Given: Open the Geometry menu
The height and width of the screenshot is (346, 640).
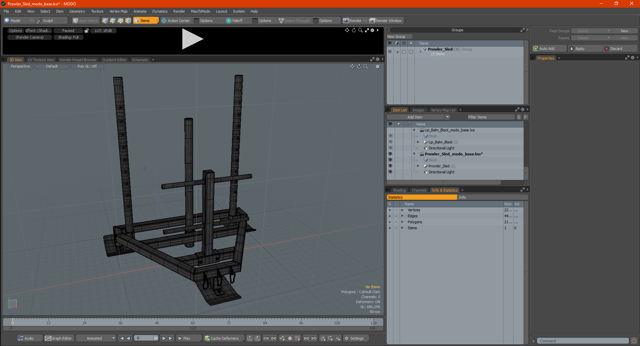Looking at the screenshot, I should pyautogui.click(x=77, y=11).
